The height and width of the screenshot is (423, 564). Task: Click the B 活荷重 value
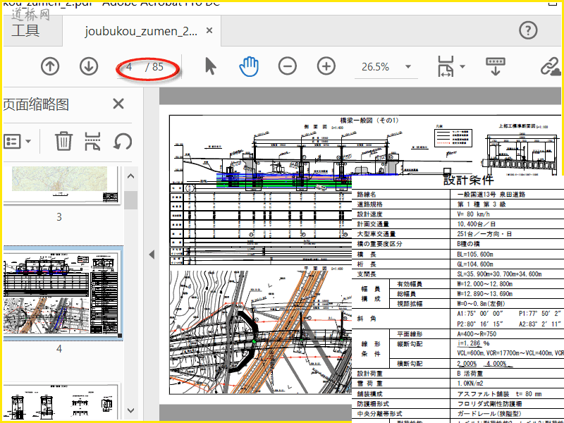tap(470, 374)
